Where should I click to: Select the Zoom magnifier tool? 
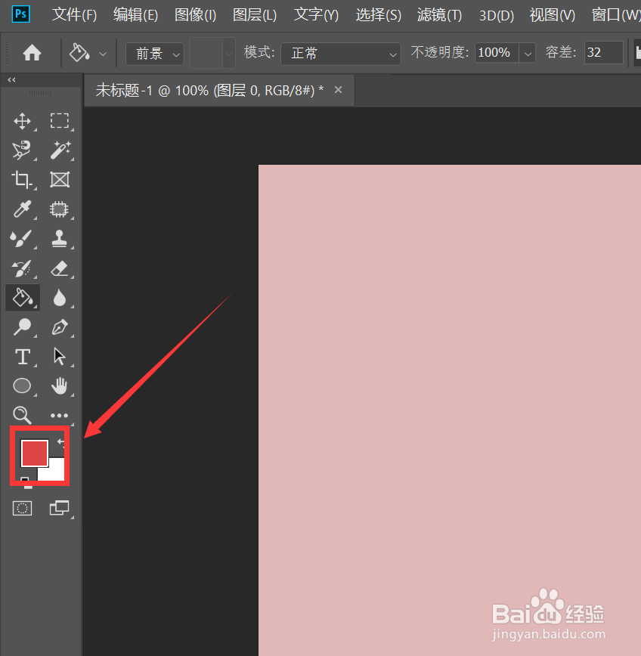click(22, 415)
